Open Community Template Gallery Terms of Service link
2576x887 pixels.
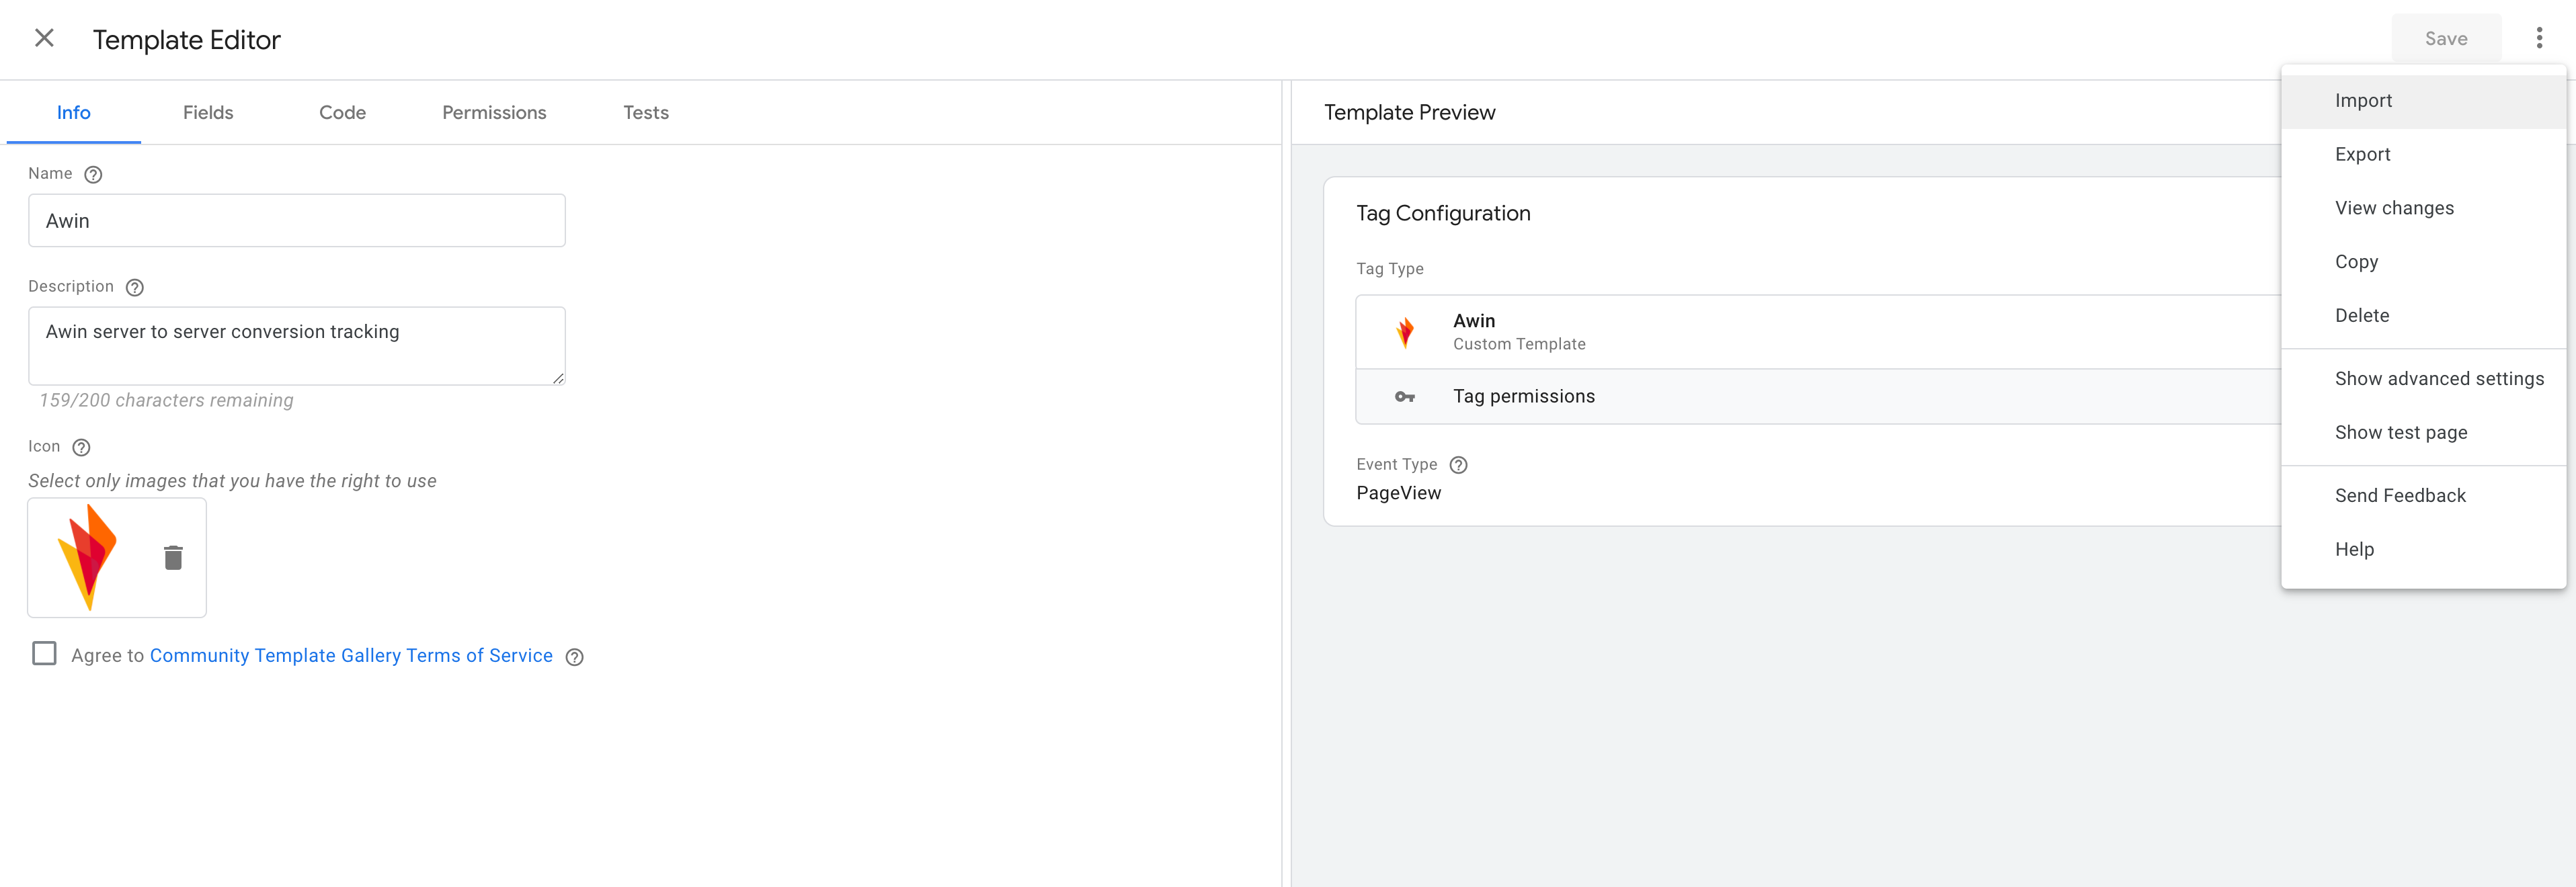(x=351, y=656)
